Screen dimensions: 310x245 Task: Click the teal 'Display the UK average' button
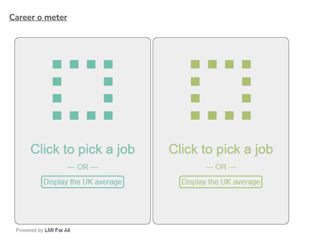pyautogui.click(x=82, y=182)
